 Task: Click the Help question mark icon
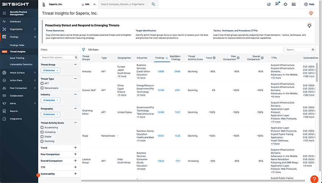(x=306, y=4)
